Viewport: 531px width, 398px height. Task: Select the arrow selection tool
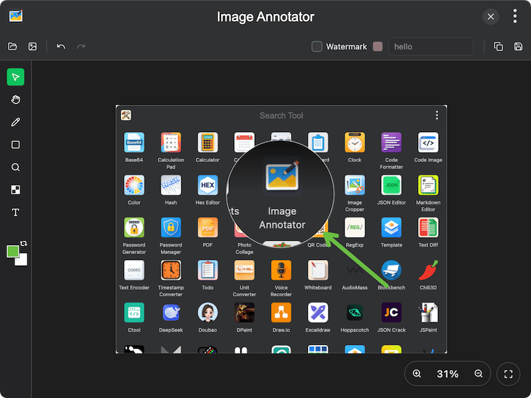[15, 77]
